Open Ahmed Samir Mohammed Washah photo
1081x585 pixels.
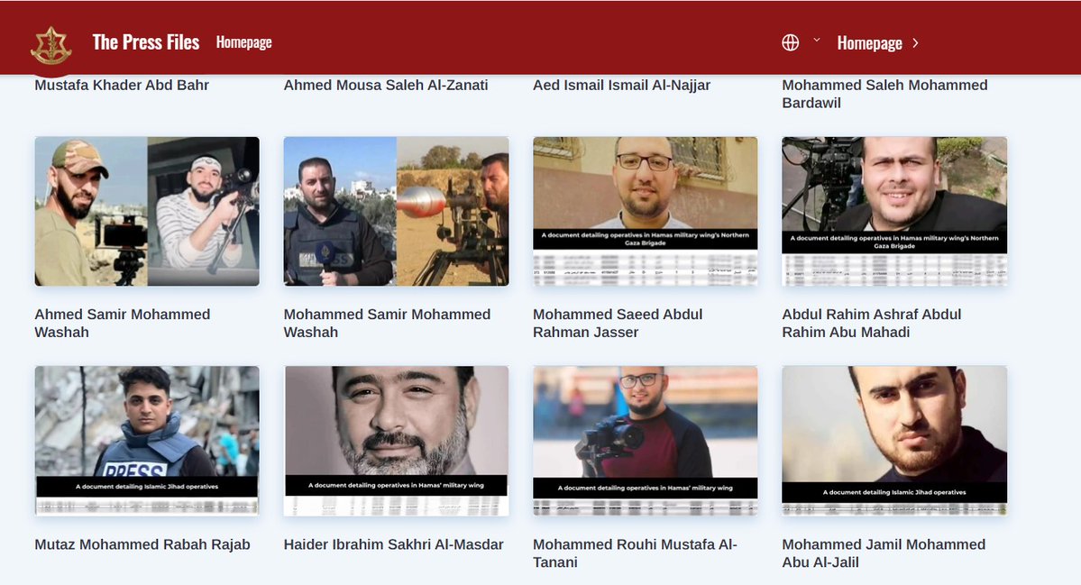(x=147, y=212)
